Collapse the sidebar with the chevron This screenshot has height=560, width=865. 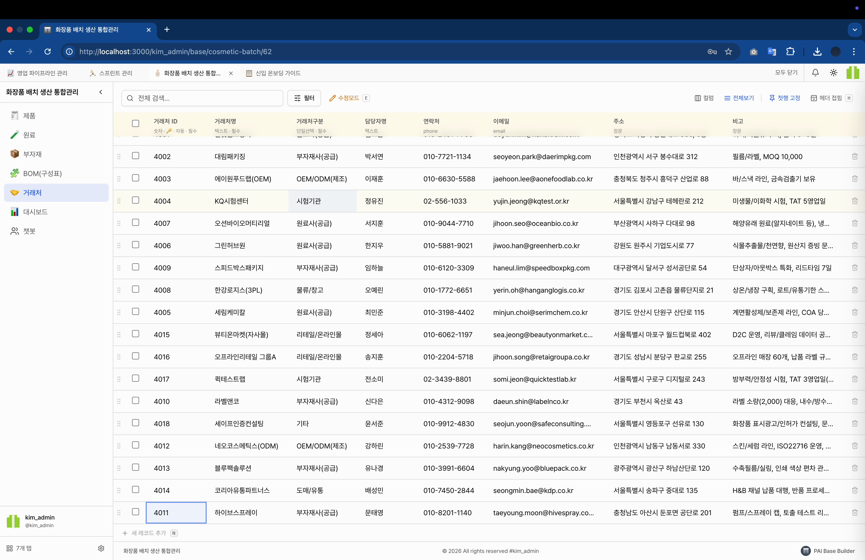click(x=101, y=92)
